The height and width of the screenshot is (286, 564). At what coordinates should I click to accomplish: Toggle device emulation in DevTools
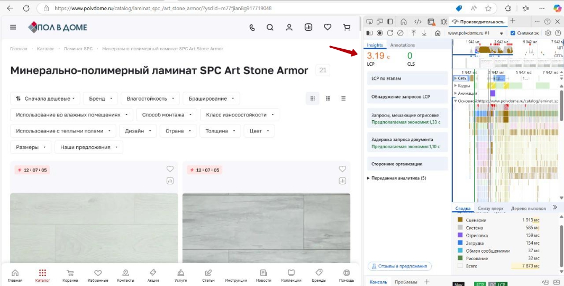[x=380, y=22]
